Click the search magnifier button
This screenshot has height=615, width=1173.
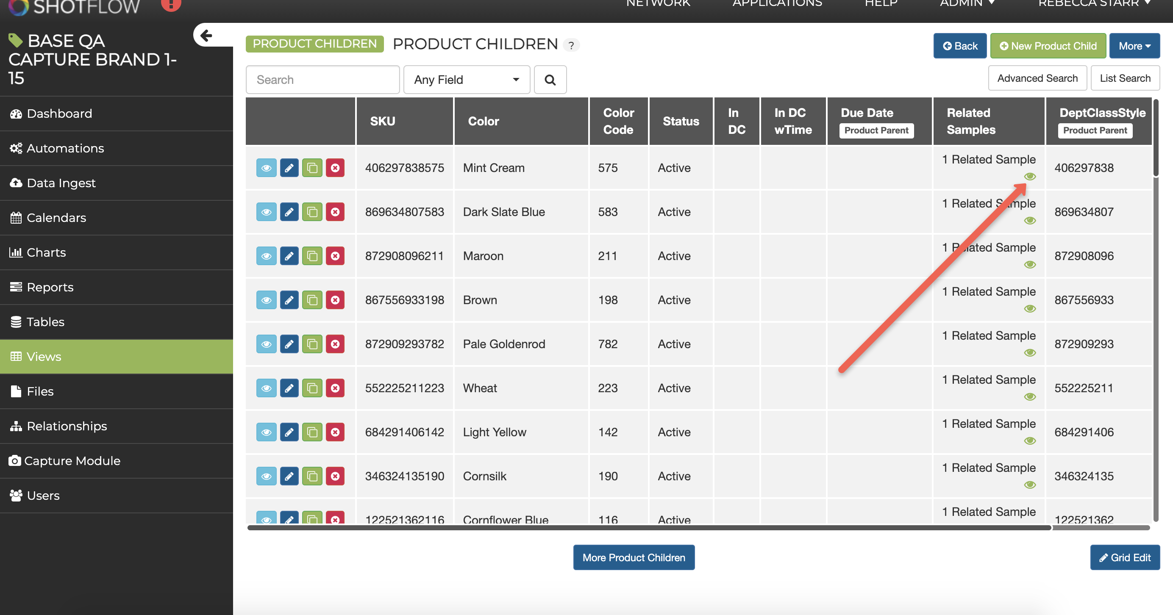550,80
